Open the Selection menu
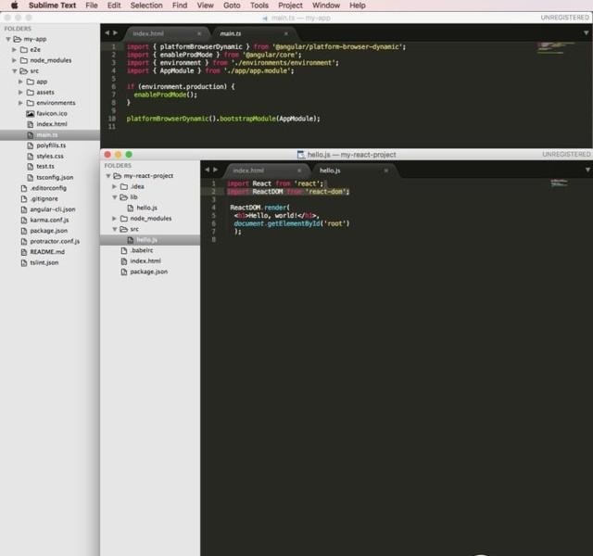Screen dimensions: 593x556 [146, 6]
